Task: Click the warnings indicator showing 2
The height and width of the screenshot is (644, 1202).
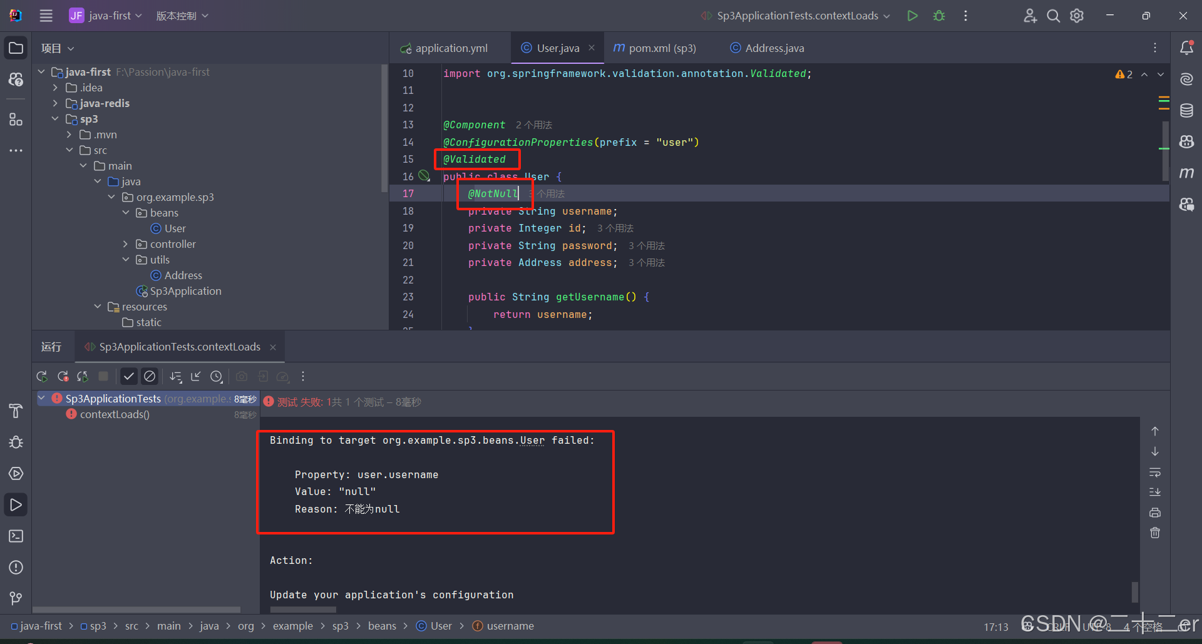Action: (x=1124, y=74)
